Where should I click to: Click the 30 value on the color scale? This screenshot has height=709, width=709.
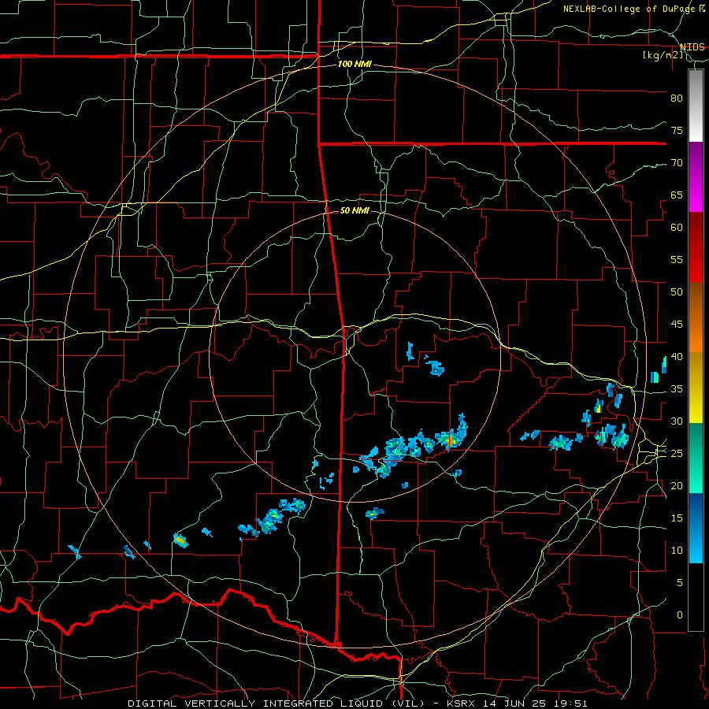[x=677, y=421]
